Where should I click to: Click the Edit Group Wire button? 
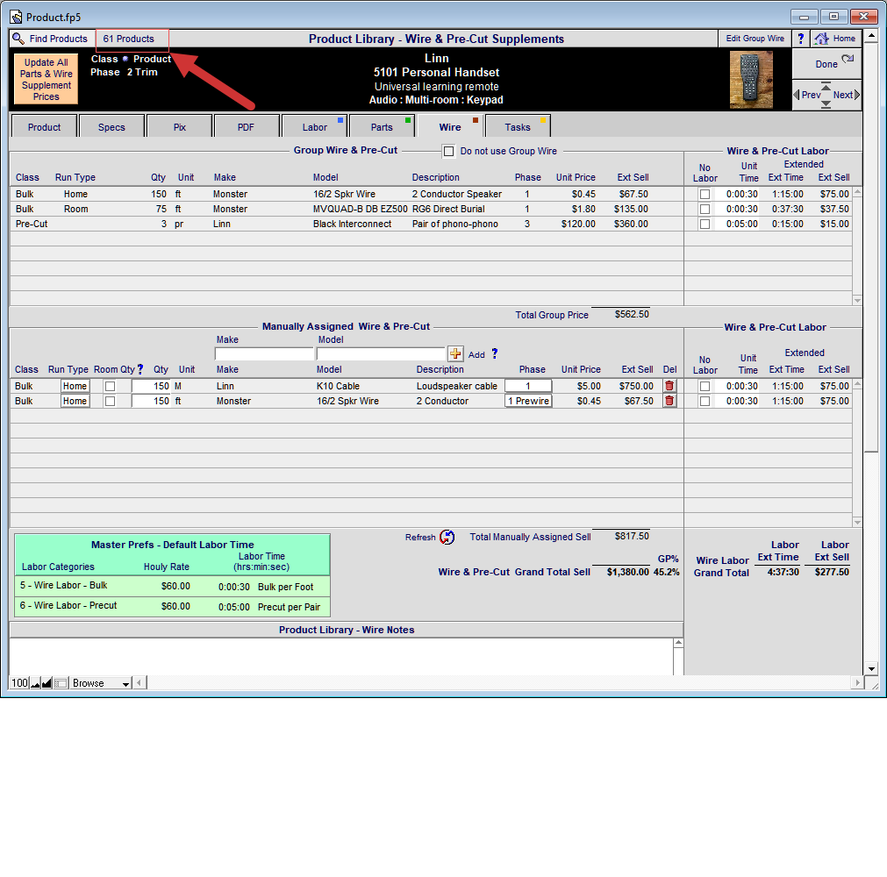click(x=755, y=39)
